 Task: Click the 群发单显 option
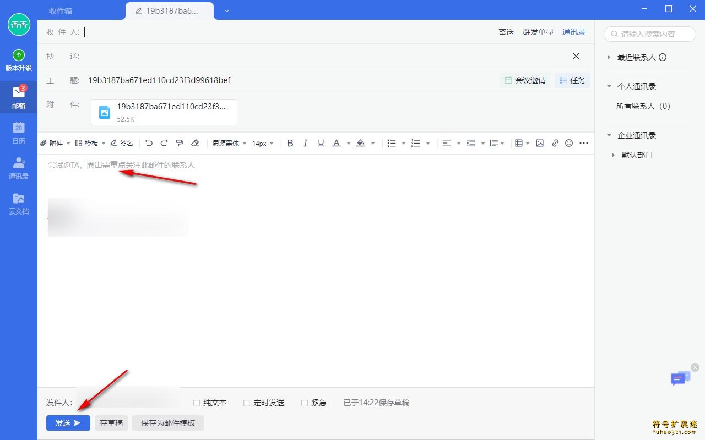[x=538, y=32]
